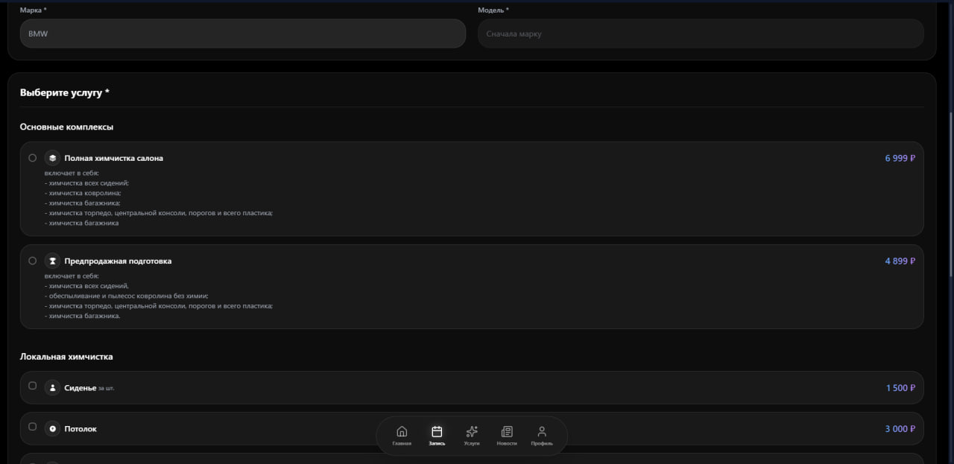Screen dimensions: 954x464
Task: Open the Услуги sparkle icon in bottom navigation
Action: pos(472,431)
